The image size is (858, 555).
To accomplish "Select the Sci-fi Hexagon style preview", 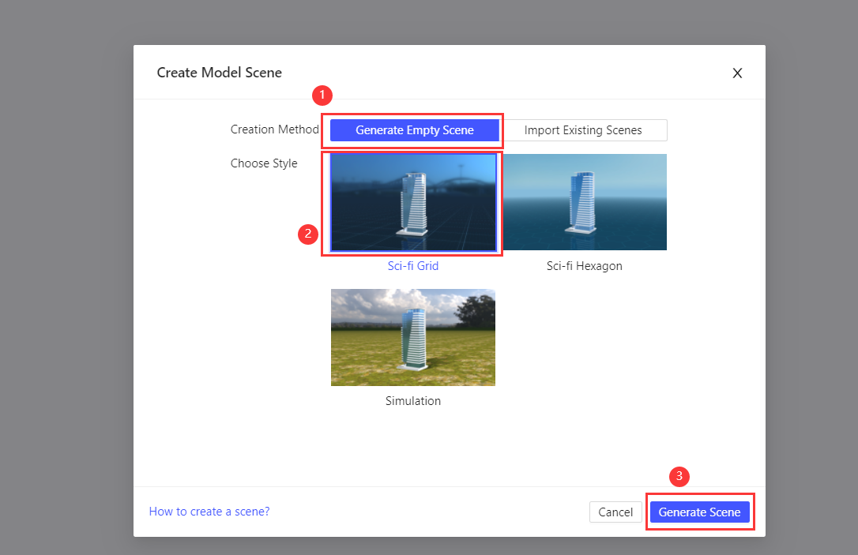I will coord(585,202).
